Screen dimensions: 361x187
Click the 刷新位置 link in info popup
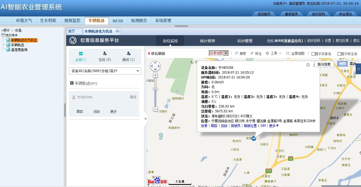250,126
